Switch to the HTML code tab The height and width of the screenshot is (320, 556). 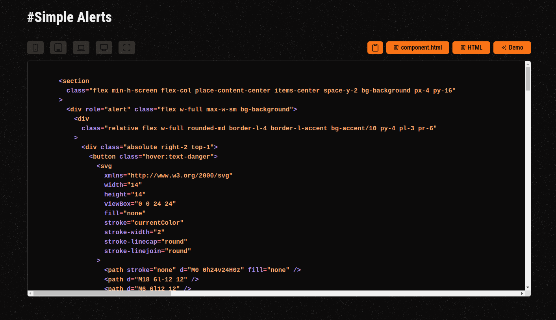pos(471,48)
